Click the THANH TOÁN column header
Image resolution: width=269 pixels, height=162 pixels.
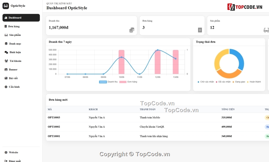(148, 109)
